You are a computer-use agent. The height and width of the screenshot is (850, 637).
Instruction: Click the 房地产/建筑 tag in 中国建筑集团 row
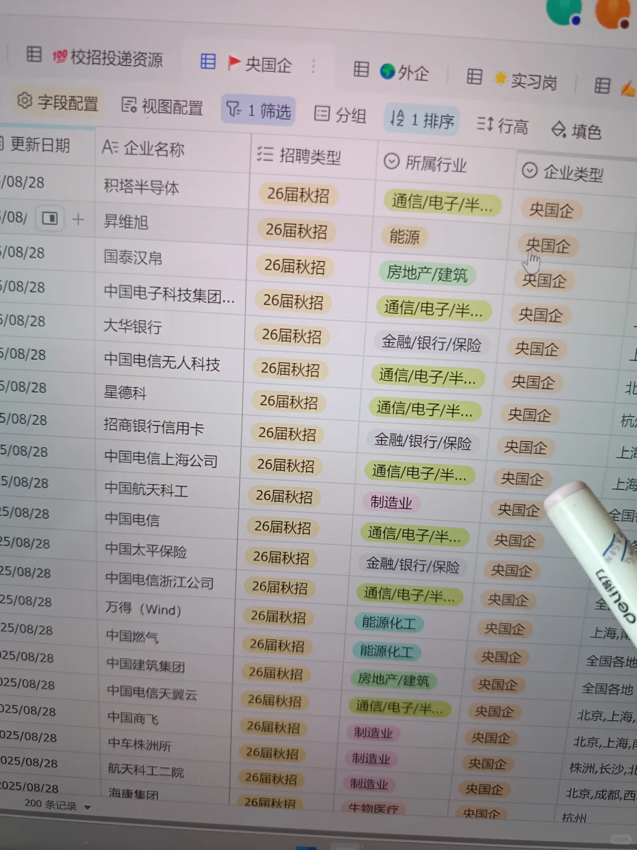pos(393,679)
